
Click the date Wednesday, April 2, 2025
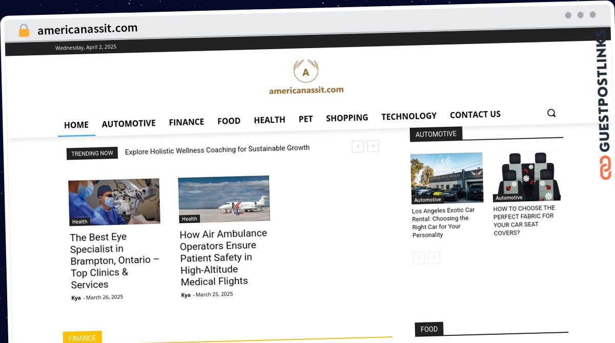coord(86,47)
